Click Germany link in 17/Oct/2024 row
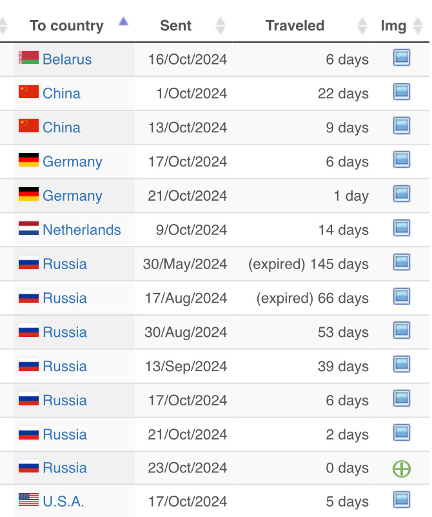The height and width of the screenshot is (517, 432). (x=72, y=161)
